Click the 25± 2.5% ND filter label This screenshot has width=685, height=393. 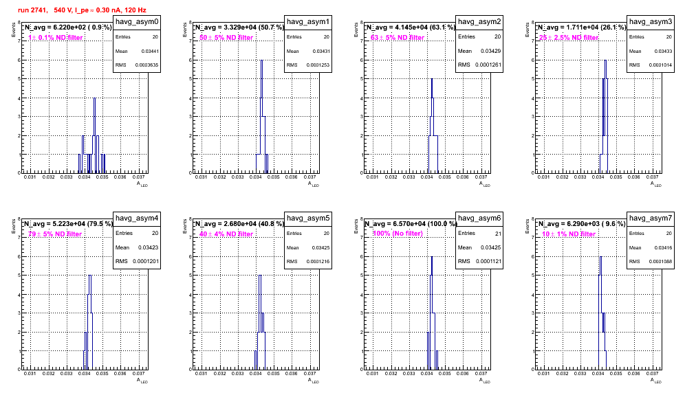(569, 38)
